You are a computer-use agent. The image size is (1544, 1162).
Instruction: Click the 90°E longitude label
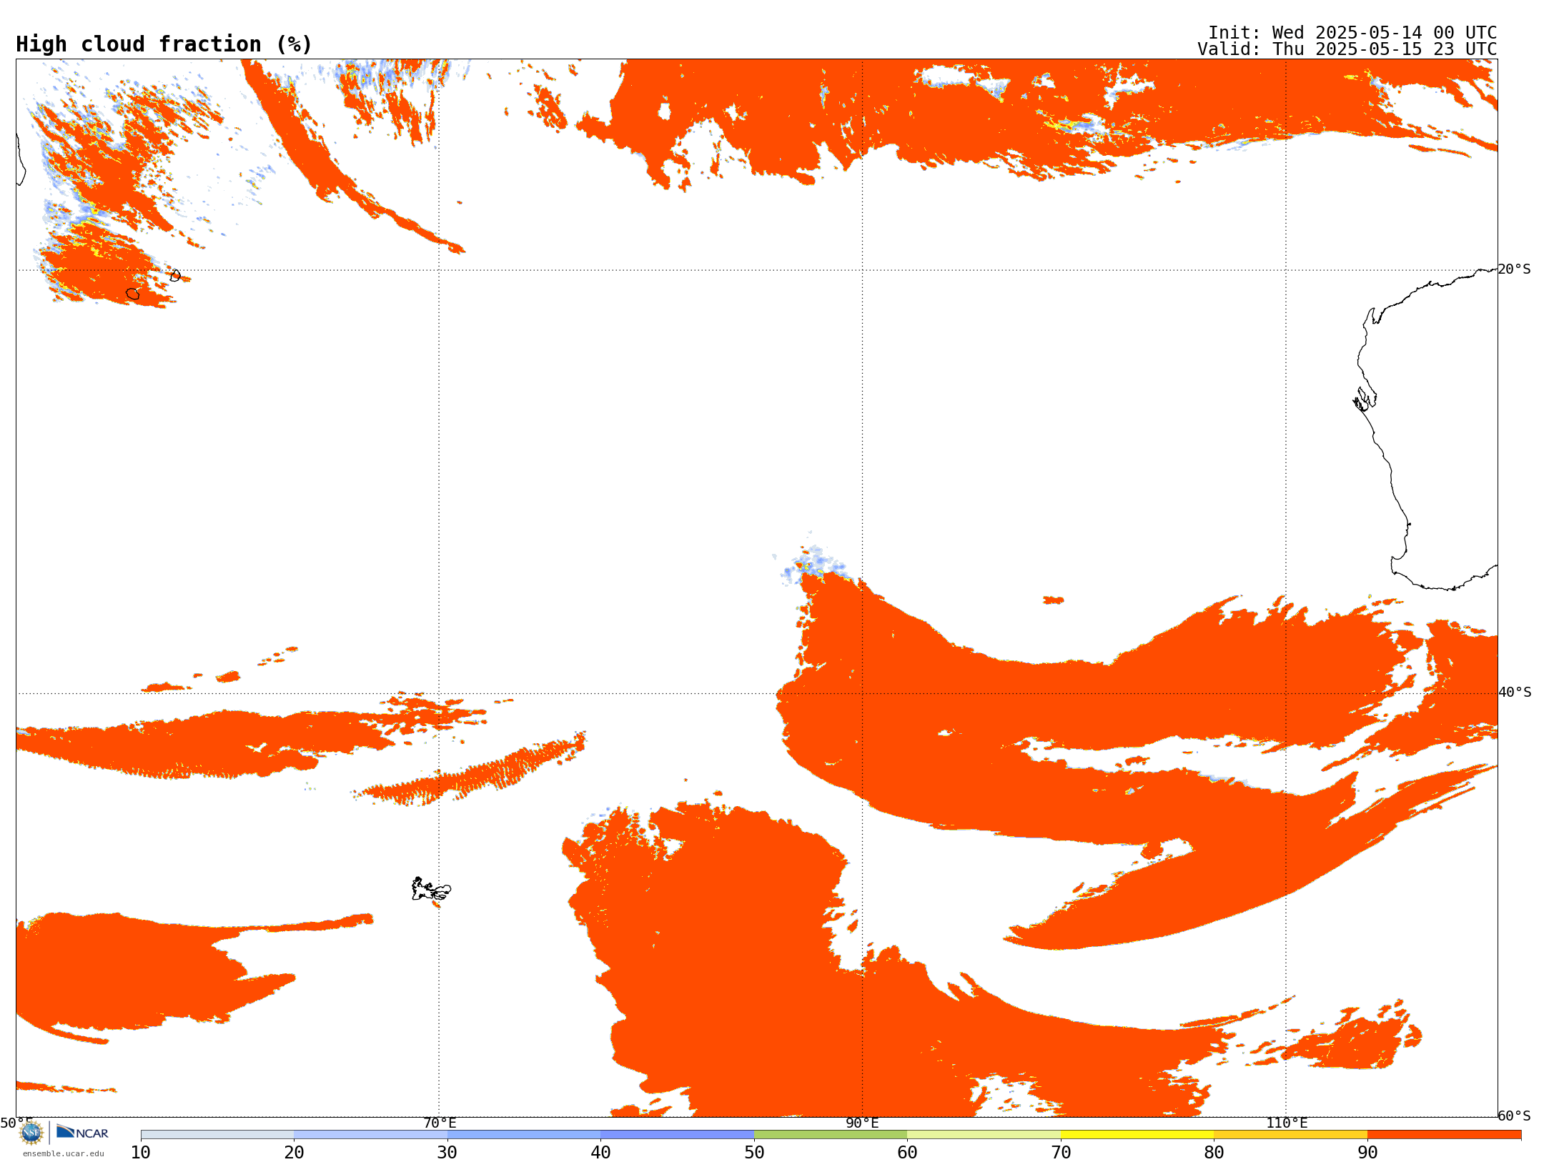pyautogui.click(x=862, y=1123)
